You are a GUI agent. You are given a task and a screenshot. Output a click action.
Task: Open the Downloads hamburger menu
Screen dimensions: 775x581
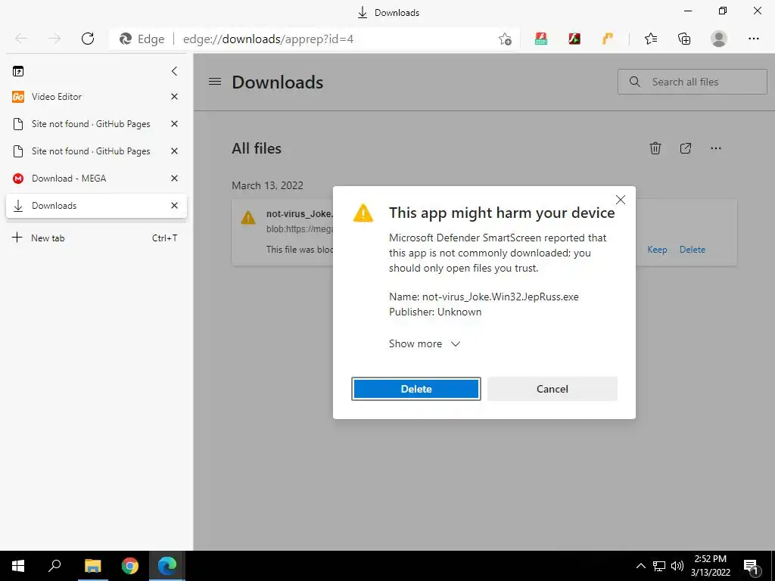coord(214,82)
